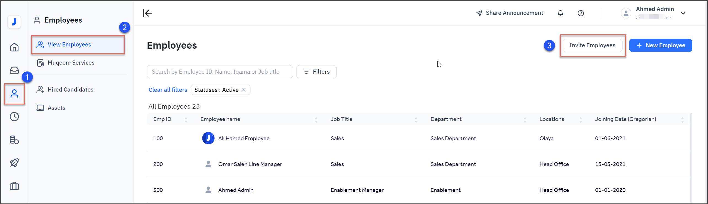Open the notifications bell
Screen dimensions: 708x204
point(560,13)
